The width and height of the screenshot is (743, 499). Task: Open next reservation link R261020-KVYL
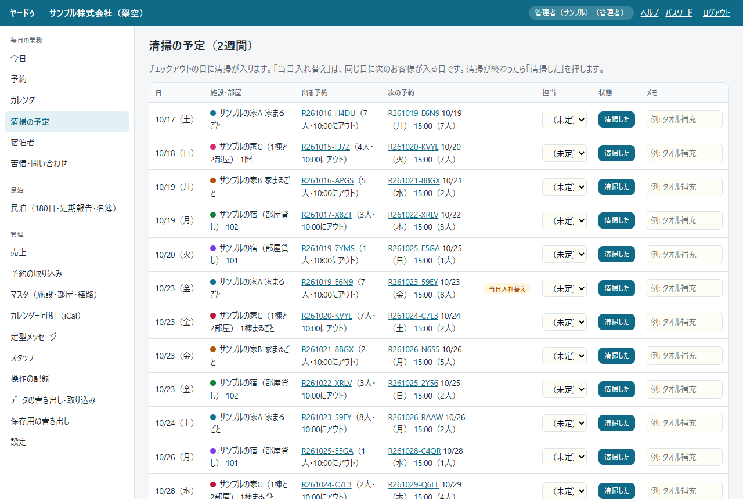pos(413,147)
